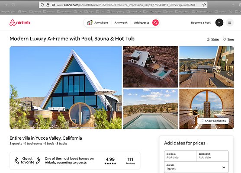The height and width of the screenshot is (173, 241).
Task: Click Show all photos button
Action: tap(213, 121)
